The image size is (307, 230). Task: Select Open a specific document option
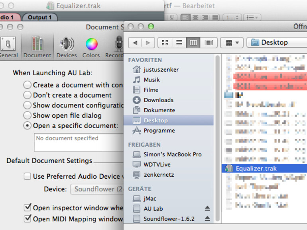(x=27, y=125)
